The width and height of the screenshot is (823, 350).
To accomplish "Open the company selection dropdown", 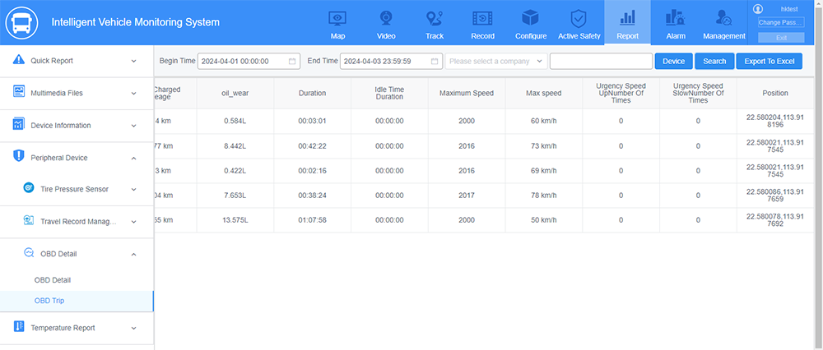I will coord(496,62).
